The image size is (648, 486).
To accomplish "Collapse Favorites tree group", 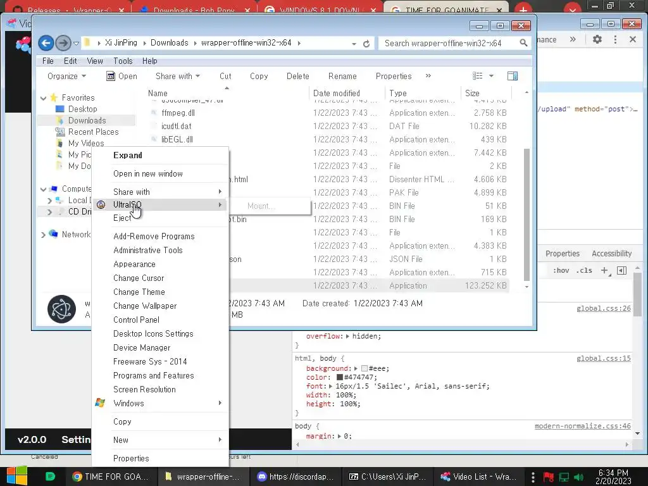I will [x=44, y=98].
